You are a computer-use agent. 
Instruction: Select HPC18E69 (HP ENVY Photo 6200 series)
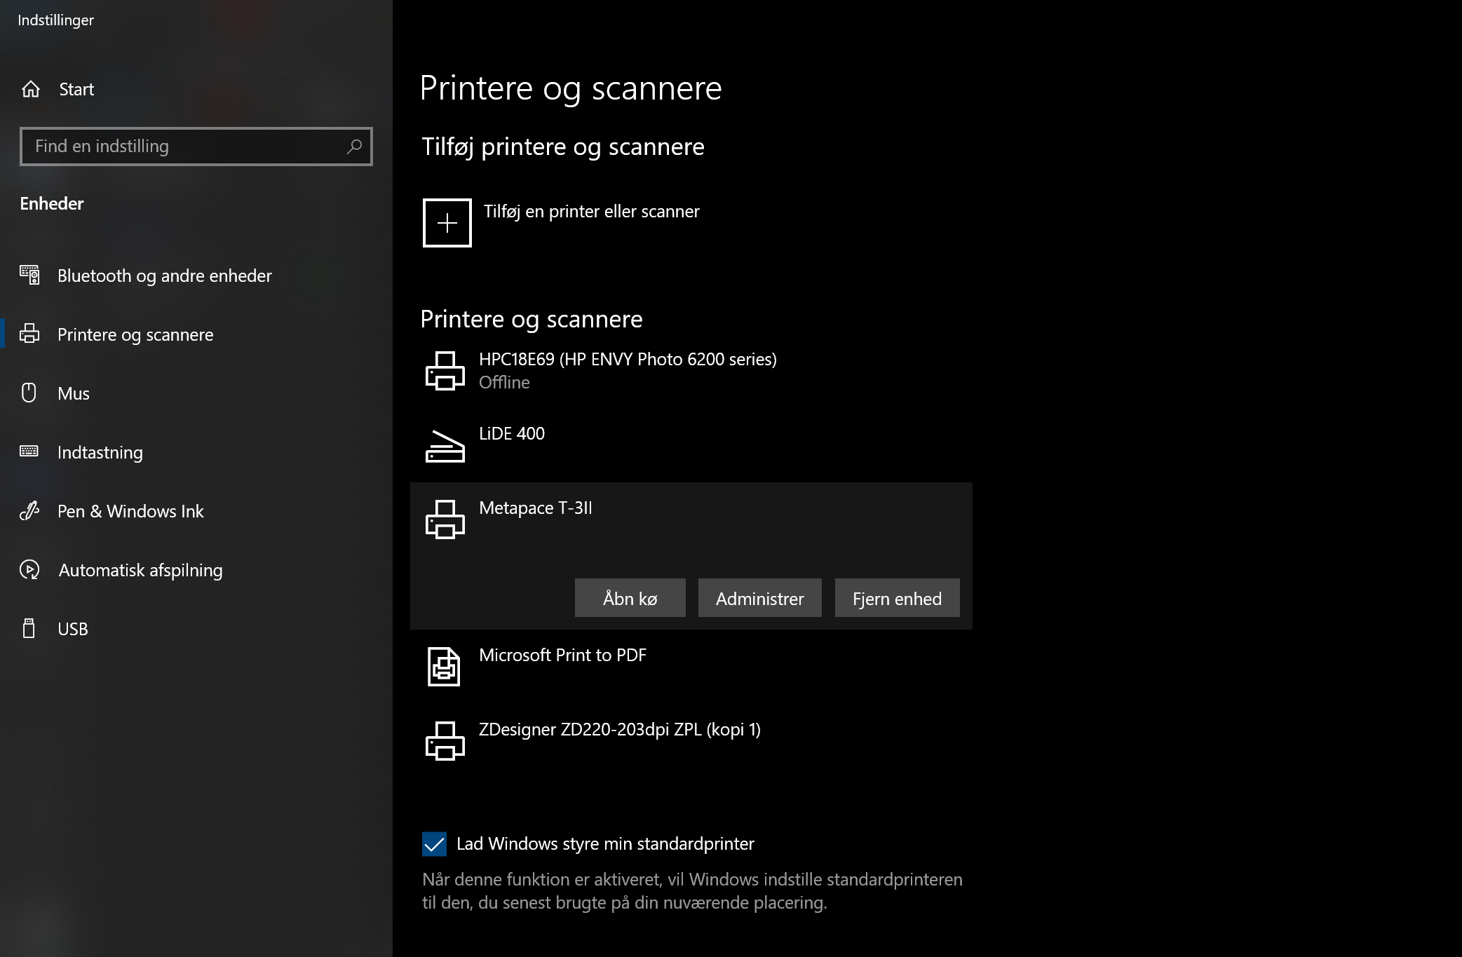coord(691,371)
